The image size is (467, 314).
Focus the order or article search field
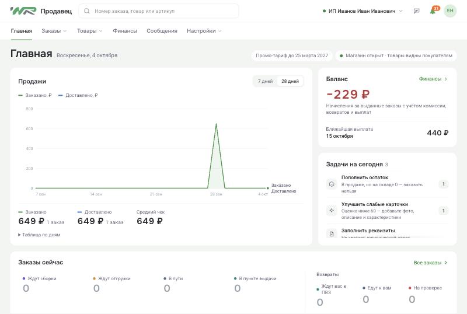pos(159,11)
